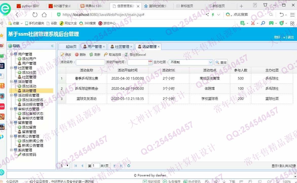Select row 乒乓球迎新晚会
297x183 pixels.
175,88
